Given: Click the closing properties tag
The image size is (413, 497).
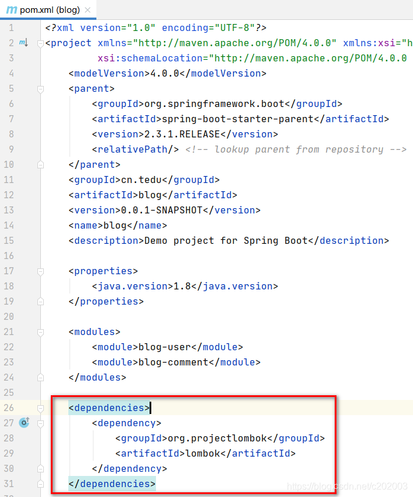Looking at the screenshot, I should click(x=106, y=302).
